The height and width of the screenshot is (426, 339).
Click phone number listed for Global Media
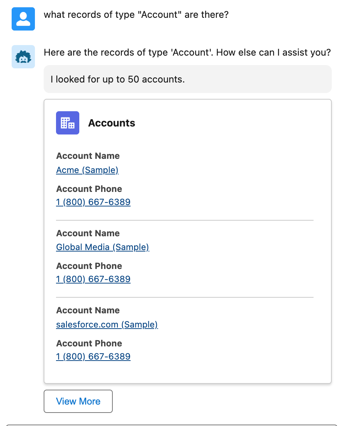pos(93,279)
